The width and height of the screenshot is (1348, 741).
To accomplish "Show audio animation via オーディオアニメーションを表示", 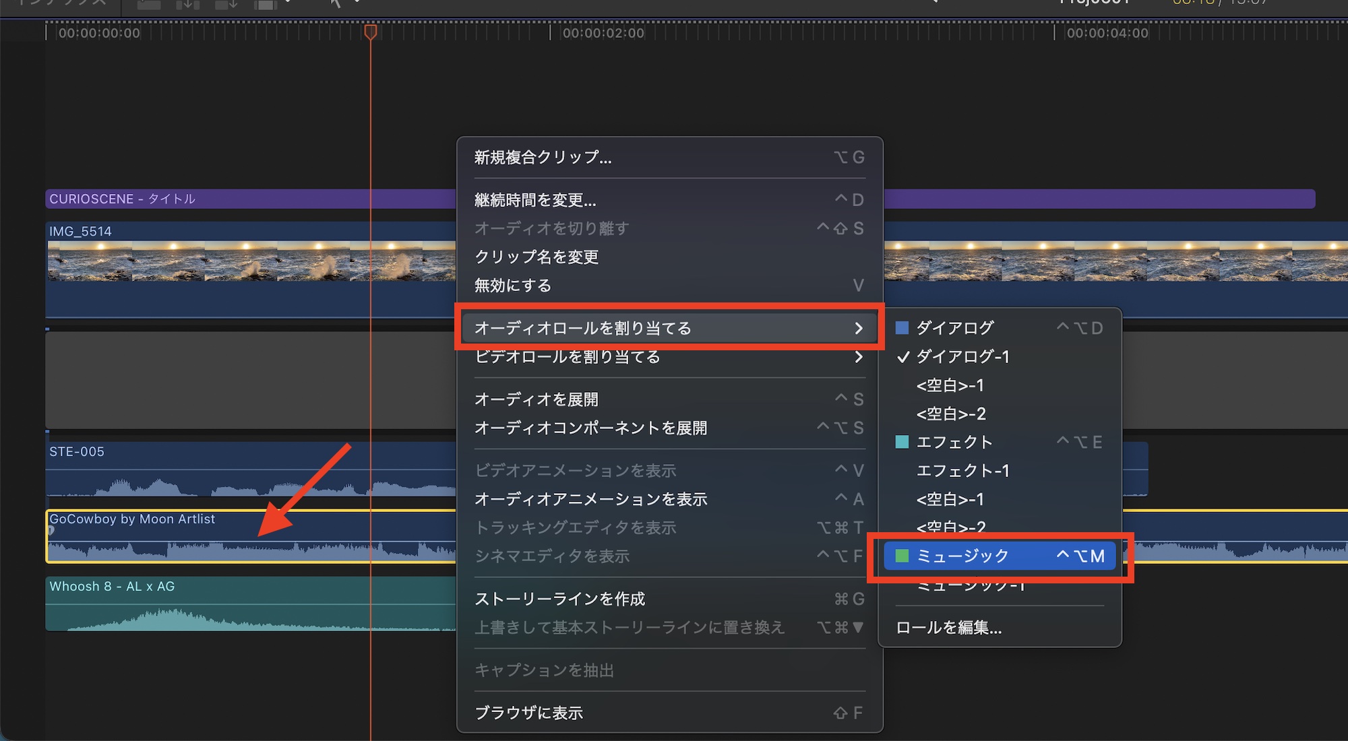I will point(590,499).
